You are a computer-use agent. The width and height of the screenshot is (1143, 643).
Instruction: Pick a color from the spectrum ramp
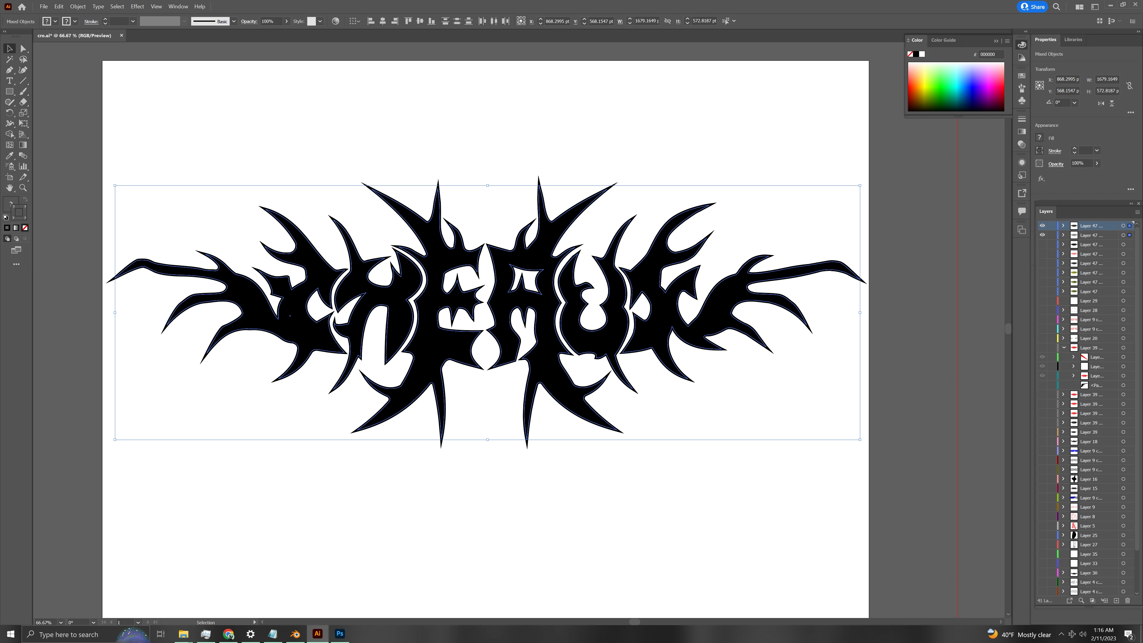coord(956,87)
